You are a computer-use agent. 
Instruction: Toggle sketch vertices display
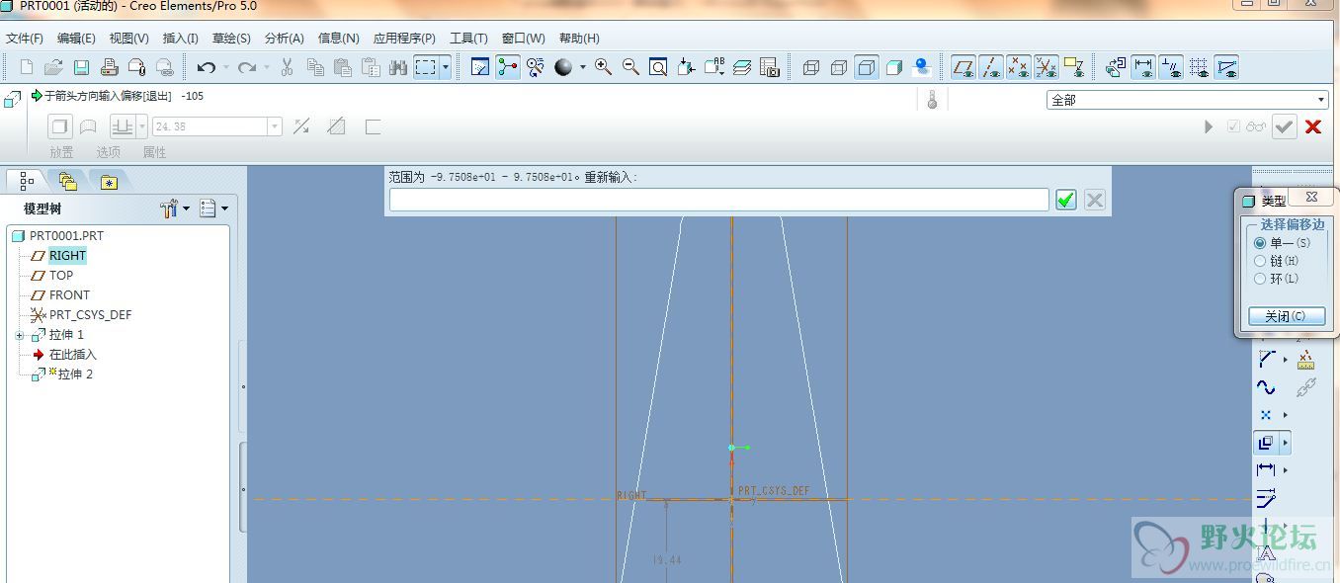click(1226, 67)
